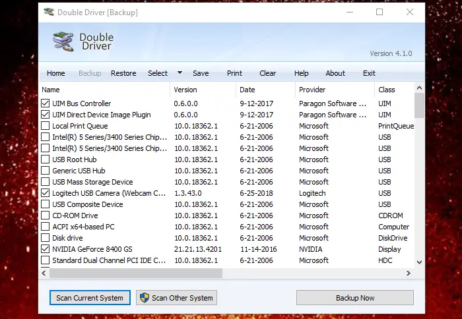Viewport: 462px width, 319px height.
Task: Click the HDC class cell
Action: tap(385, 260)
